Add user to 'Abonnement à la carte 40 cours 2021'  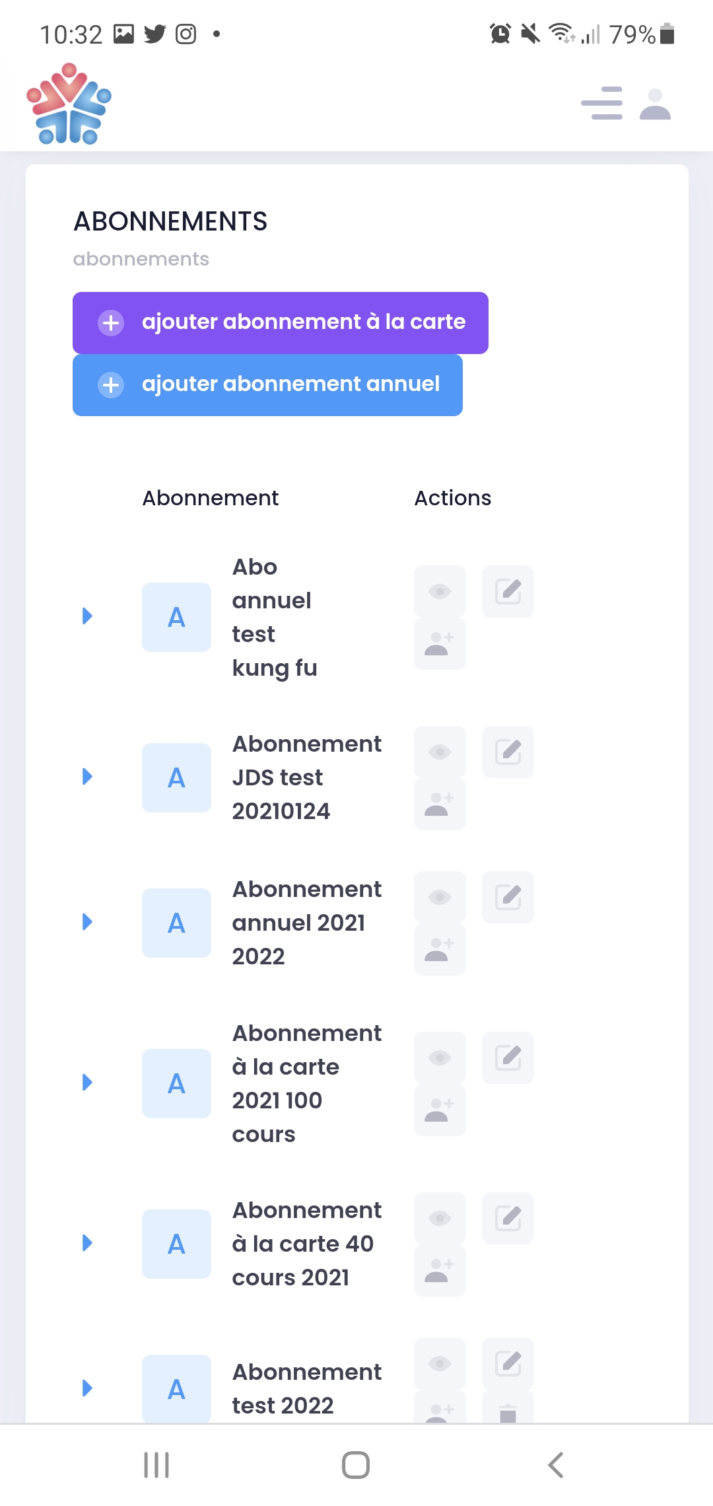tap(440, 1271)
